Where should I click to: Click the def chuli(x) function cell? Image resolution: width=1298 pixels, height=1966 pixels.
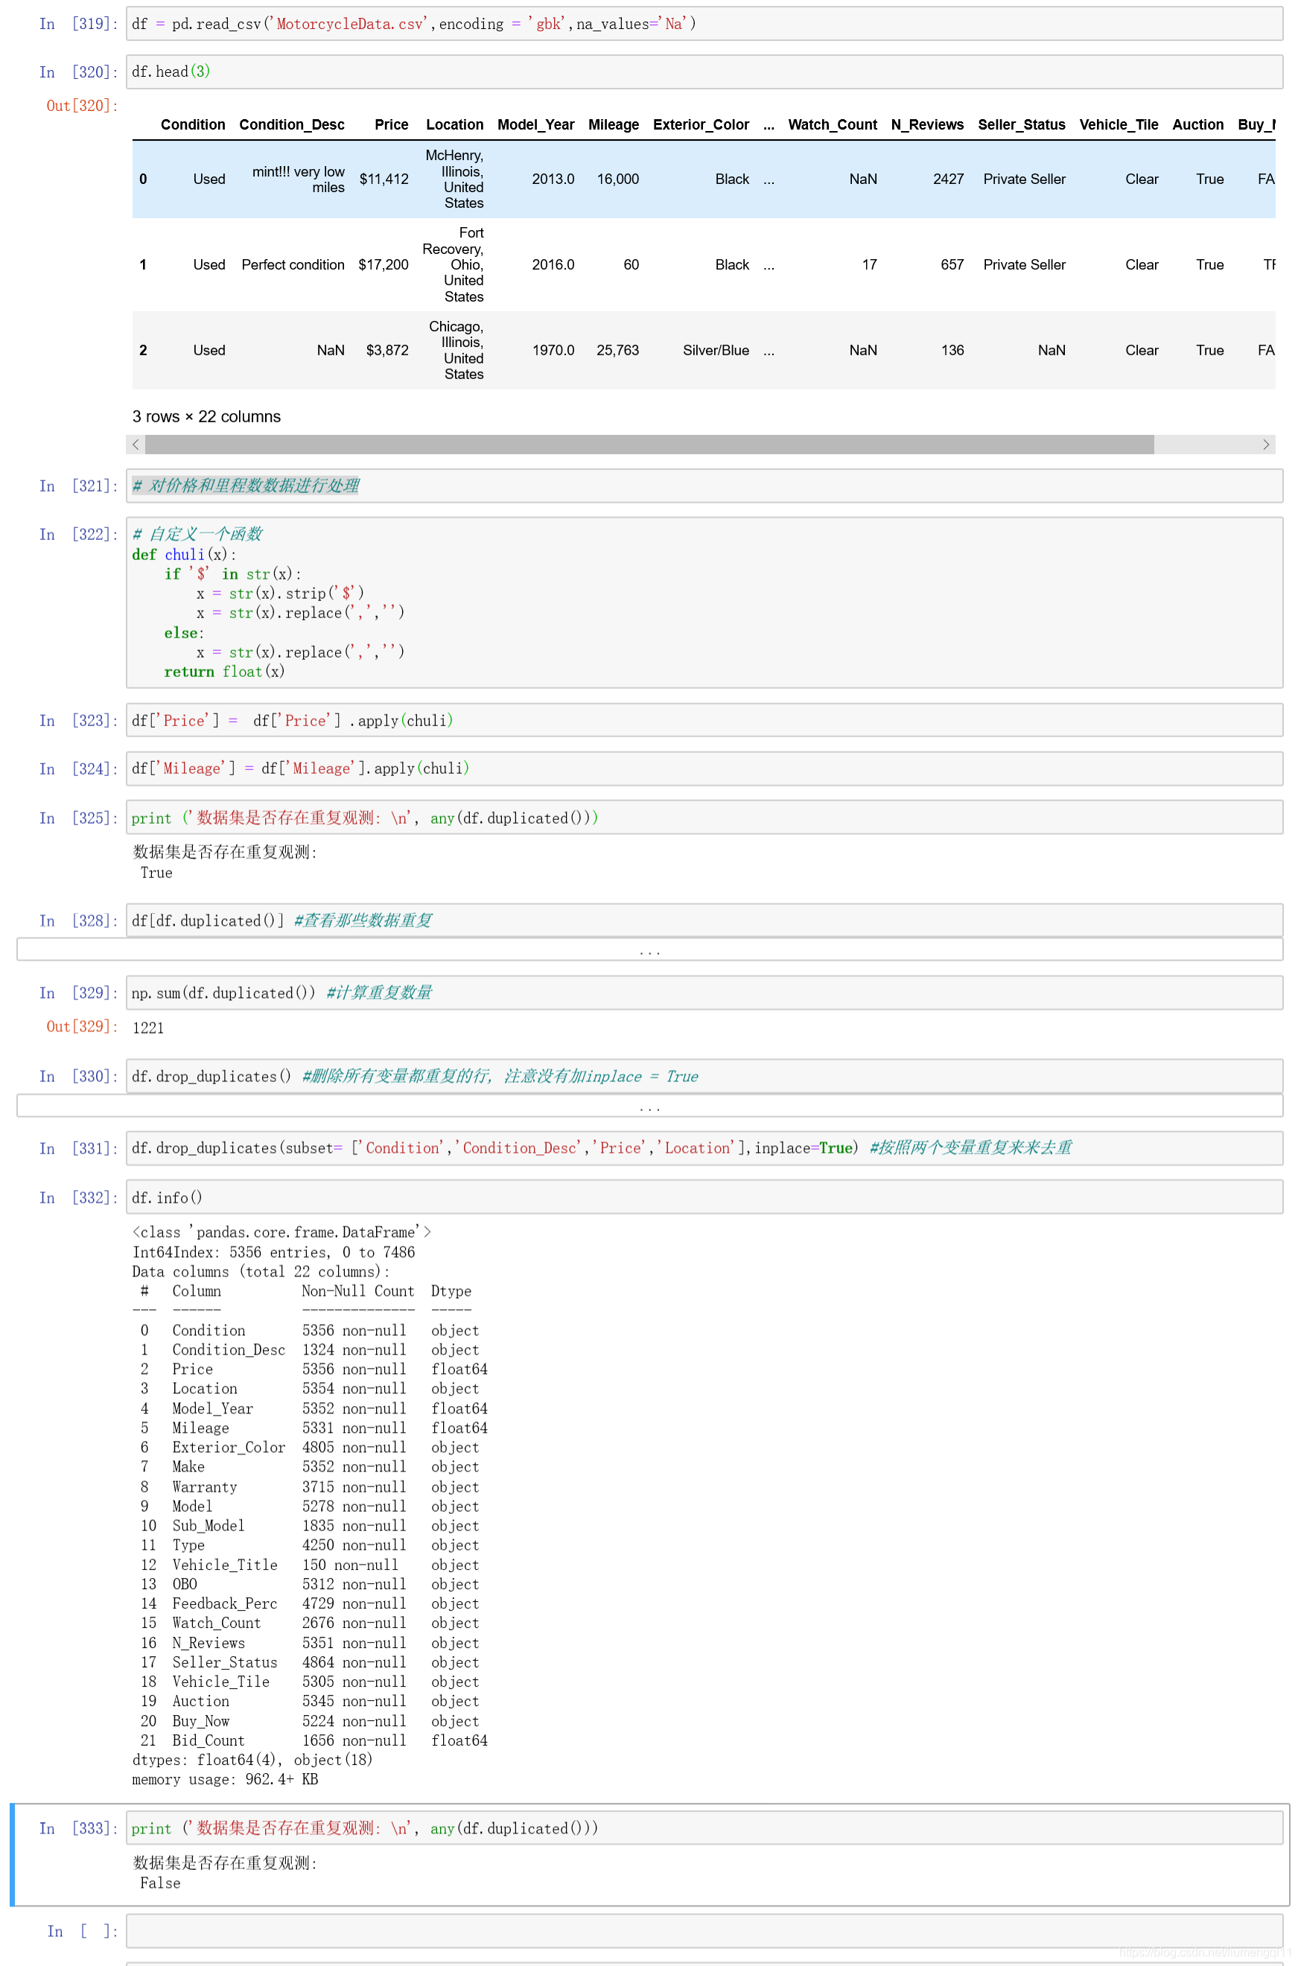pyautogui.click(x=704, y=602)
